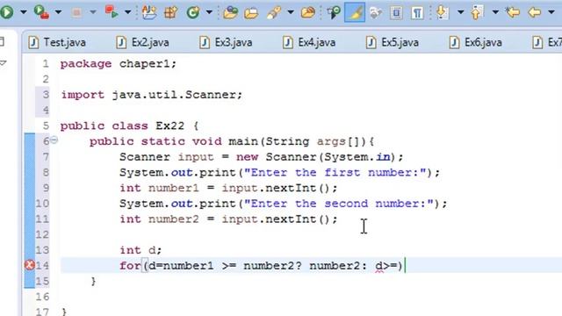Toggle Show Whitespace Characters
Viewport: 562px width, 316px height.
pyautogui.click(x=417, y=13)
